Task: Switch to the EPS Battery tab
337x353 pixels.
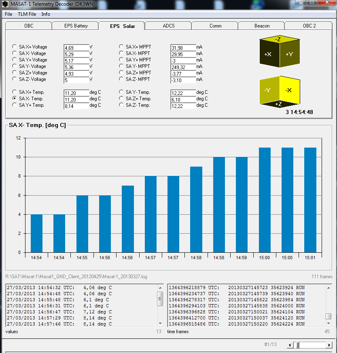Action: [76, 26]
